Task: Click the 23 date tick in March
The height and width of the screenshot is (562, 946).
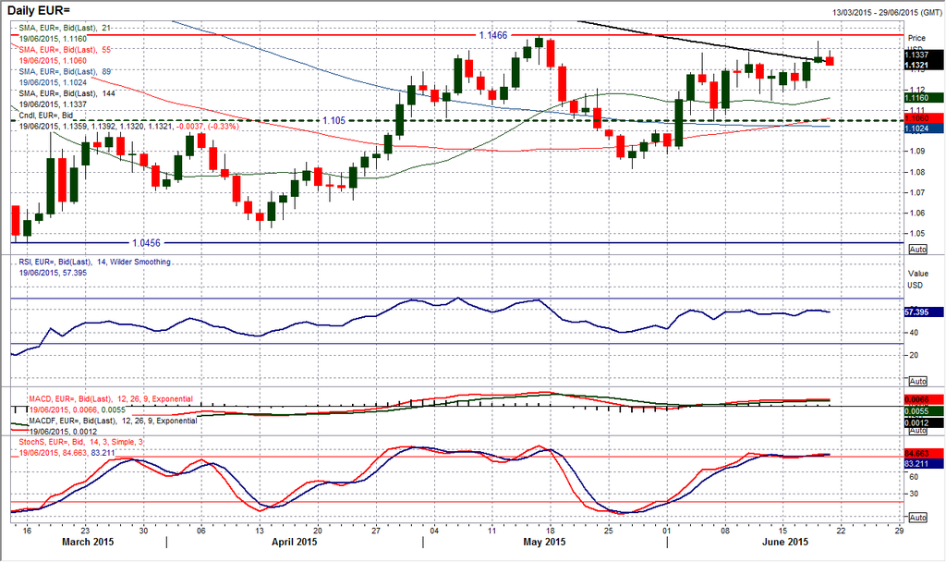Action: click(84, 531)
